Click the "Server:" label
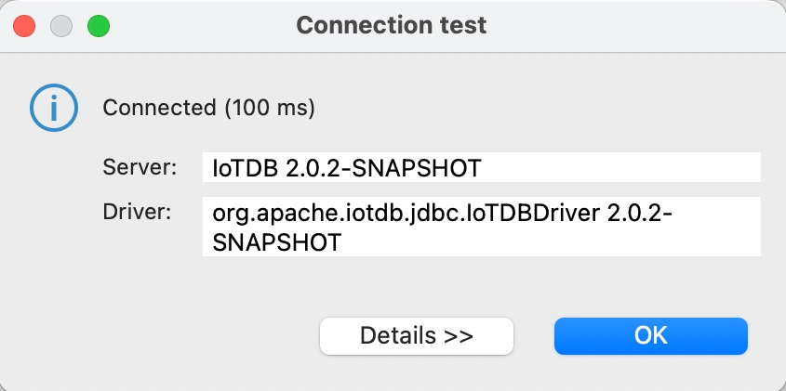 (x=140, y=168)
